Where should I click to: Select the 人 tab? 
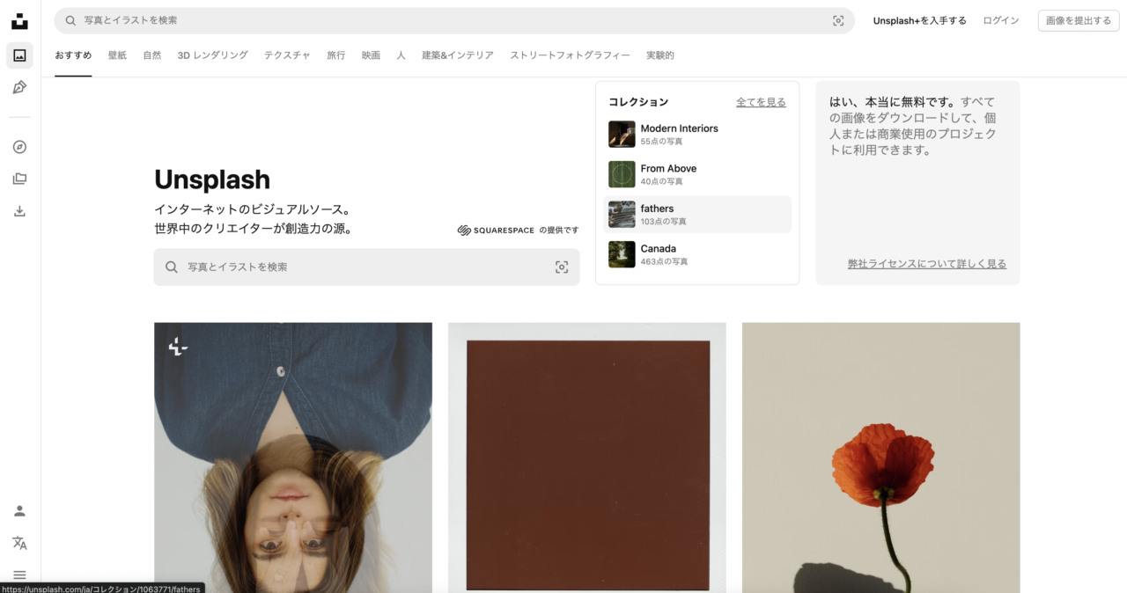click(x=401, y=55)
